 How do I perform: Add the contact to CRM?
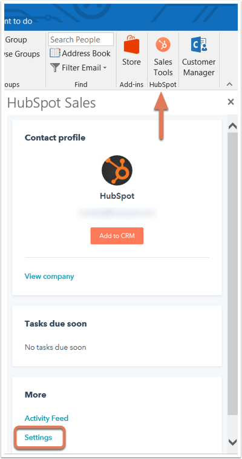tap(117, 236)
